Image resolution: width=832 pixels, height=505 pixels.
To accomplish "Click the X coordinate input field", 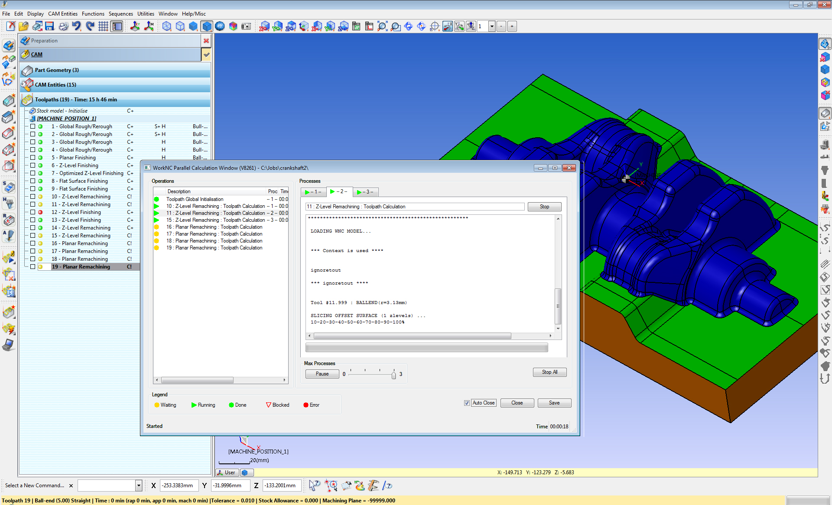I will coord(179,486).
